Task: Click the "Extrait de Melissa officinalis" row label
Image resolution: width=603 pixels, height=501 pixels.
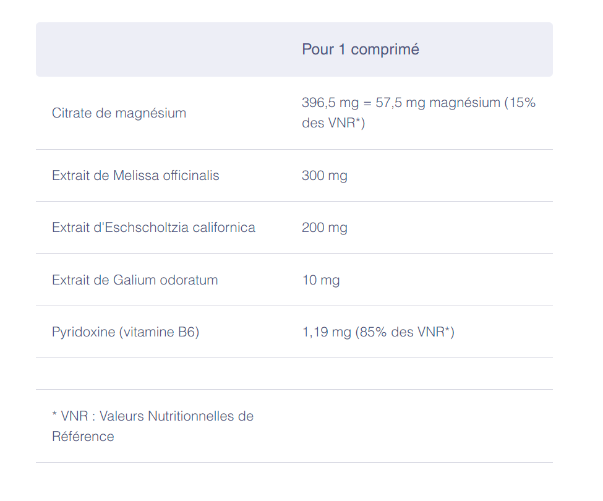Action: [x=135, y=176]
